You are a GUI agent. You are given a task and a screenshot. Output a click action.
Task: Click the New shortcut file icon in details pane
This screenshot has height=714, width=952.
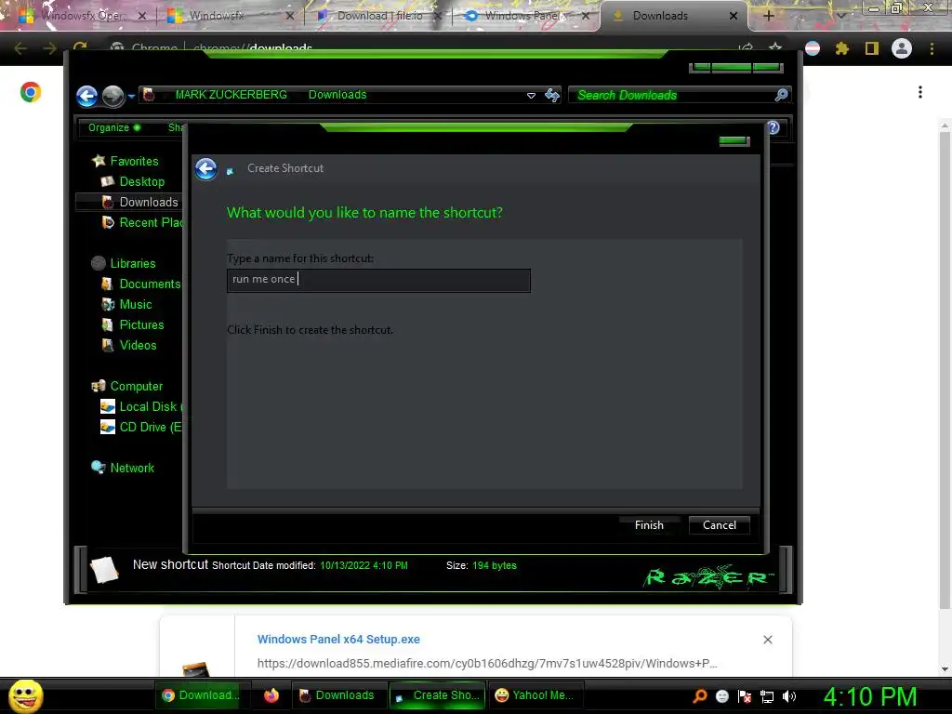[104, 570]
